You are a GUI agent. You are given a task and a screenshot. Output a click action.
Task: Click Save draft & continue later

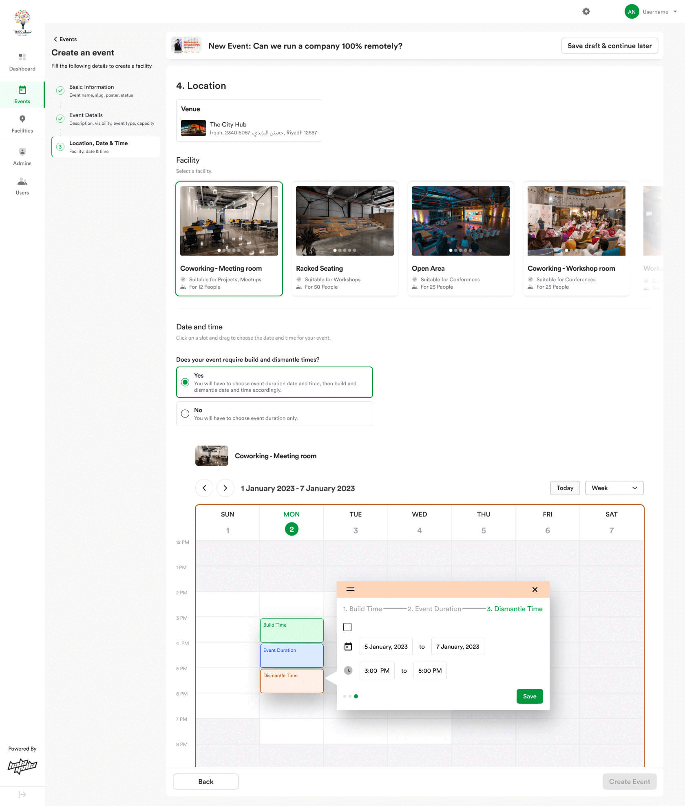tap(610, 46)
